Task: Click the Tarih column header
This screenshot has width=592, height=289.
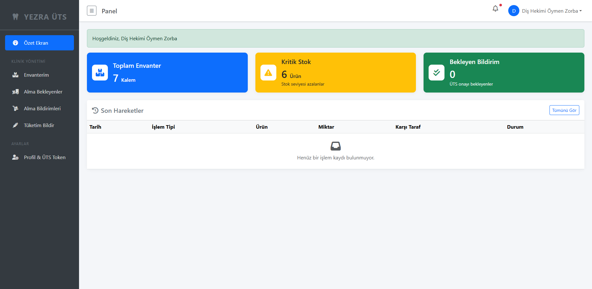Action: [x=95, y=127]
